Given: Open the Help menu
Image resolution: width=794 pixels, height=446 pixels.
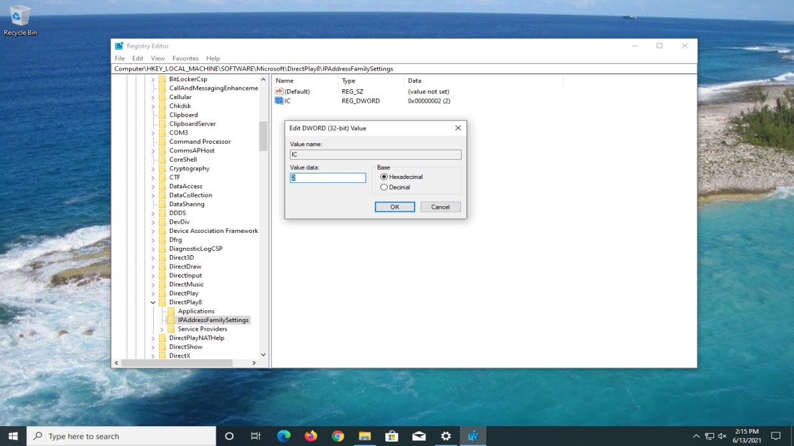Looking at the screenshot, I should tap(213, 58).
